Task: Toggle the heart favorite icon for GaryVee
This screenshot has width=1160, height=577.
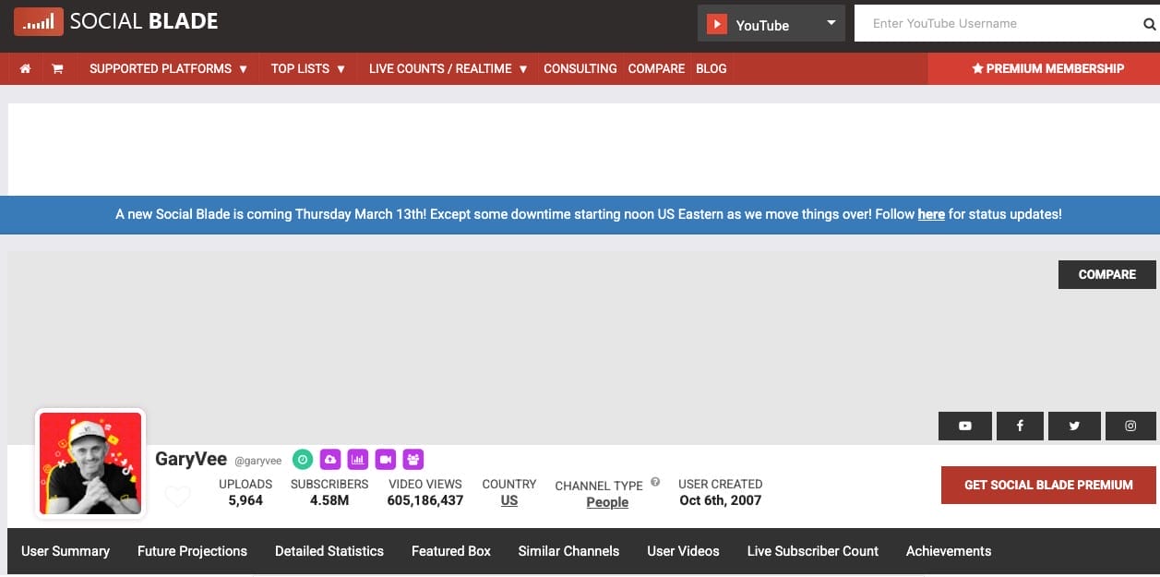Action: point(177,496)
